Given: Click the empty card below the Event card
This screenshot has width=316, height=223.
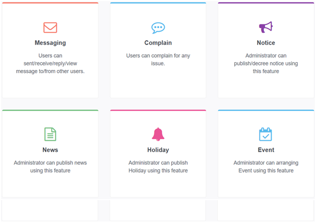Looking at the screenshot, I should coord(265,211).
